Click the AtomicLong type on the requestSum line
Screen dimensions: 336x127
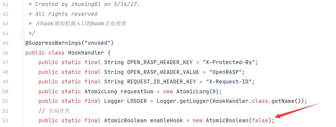click(101, 92)
